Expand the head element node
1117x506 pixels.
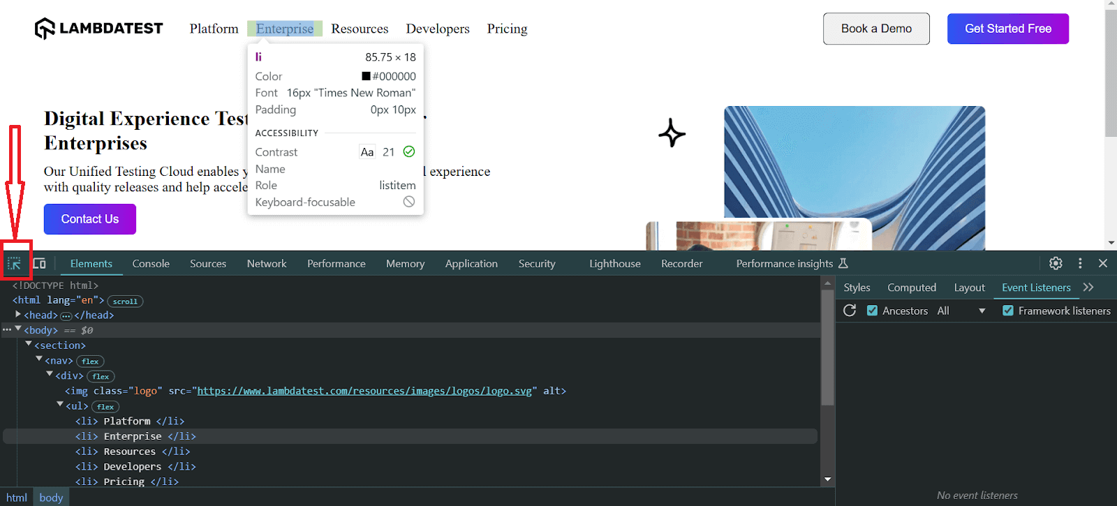coord(18,315)
